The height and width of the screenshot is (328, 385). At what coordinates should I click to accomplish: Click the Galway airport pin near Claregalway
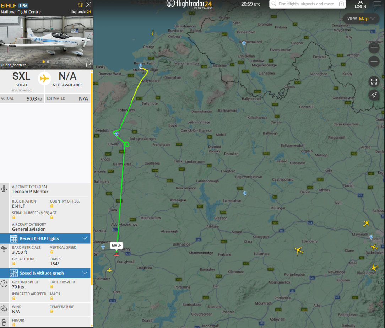[103, 246]
